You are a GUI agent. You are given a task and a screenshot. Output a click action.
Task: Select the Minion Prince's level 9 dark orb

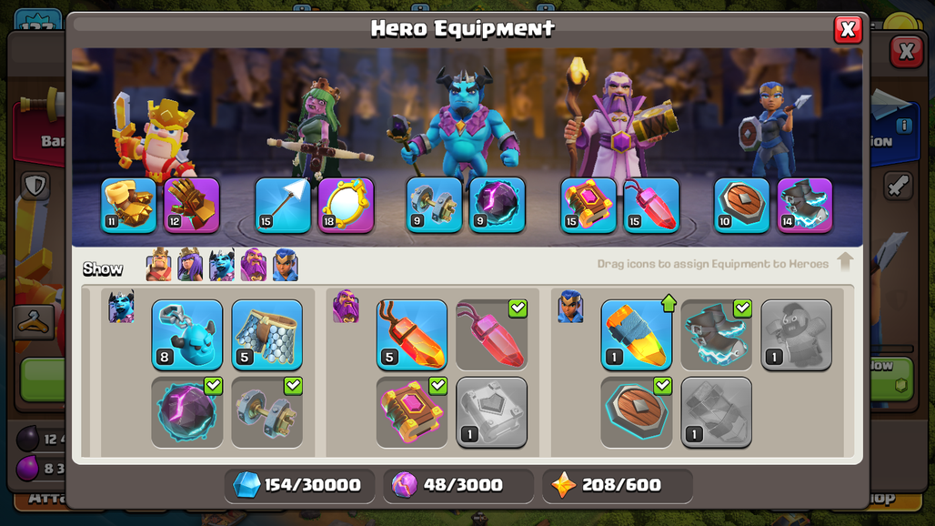(x=498, y=205)
